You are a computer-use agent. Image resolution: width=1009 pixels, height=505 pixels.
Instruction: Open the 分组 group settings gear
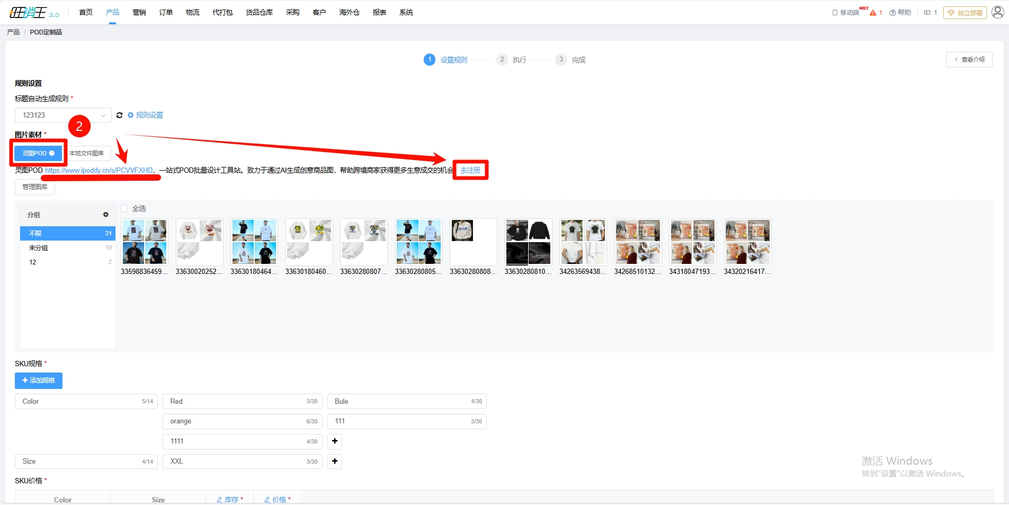(105, 215)
